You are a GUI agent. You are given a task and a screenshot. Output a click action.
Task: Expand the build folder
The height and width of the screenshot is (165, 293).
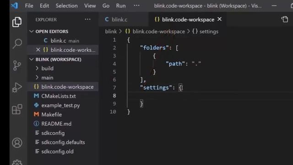pos(47,68)
